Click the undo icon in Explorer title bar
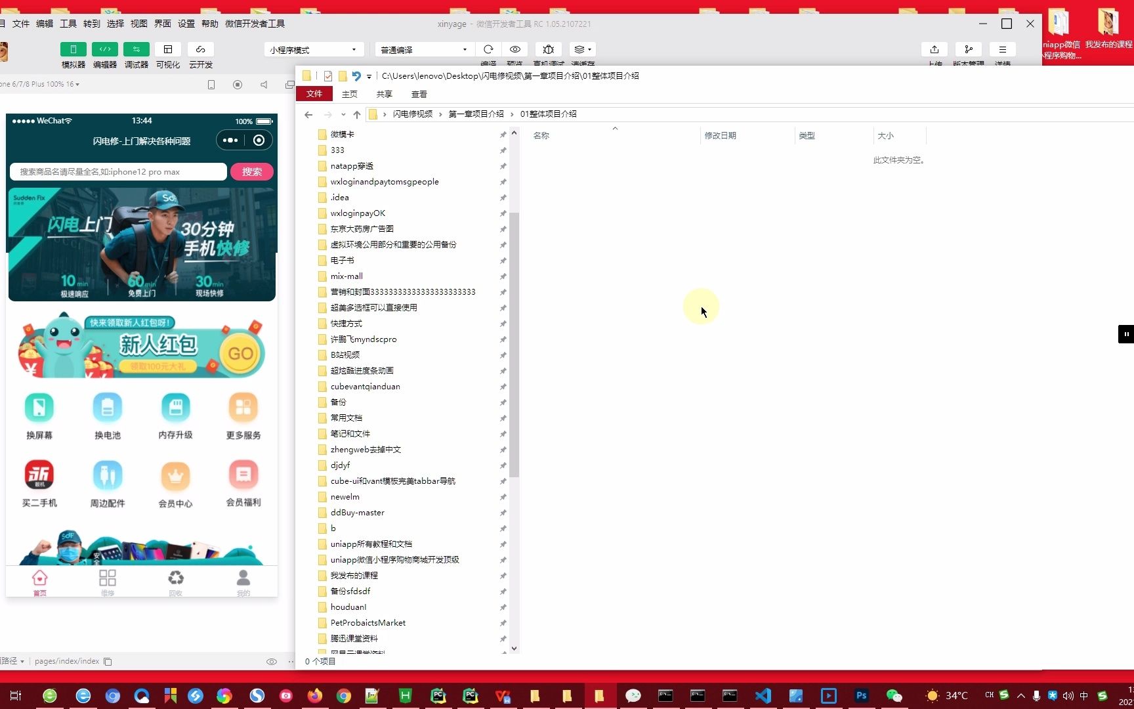Image resolution: width=1134 pixels, height=709 pixels. [356, 76]
